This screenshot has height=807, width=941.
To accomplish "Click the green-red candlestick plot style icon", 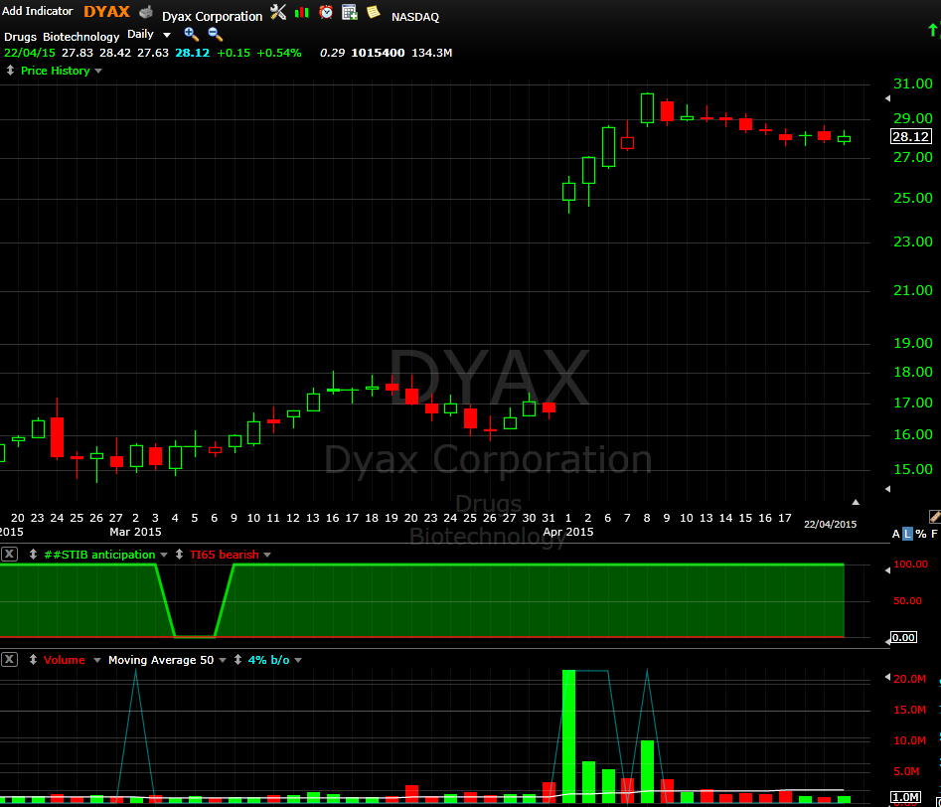I will pyautogui.click(x=302, y=12).
